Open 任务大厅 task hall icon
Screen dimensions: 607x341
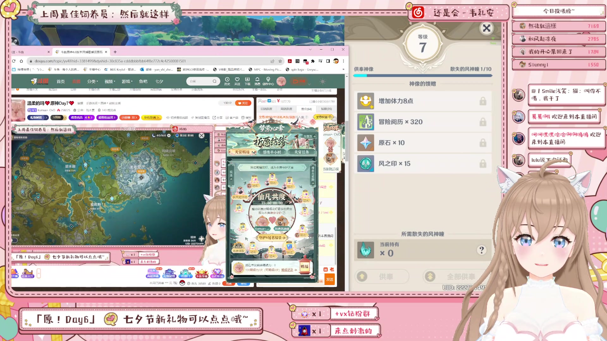tap(28, 273)
